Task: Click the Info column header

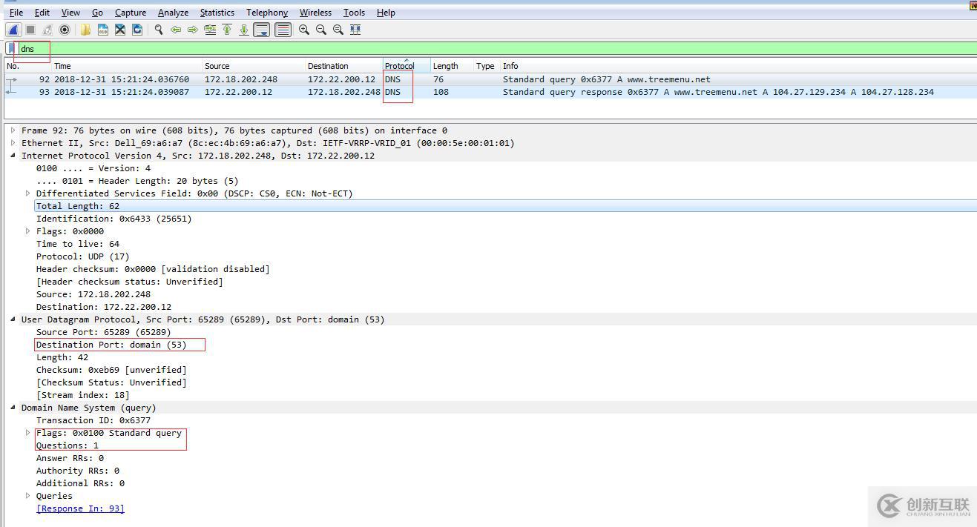Action: 738,66
